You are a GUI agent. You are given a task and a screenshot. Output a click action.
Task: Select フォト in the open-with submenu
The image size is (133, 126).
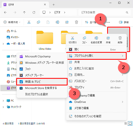tap(42, 69)
